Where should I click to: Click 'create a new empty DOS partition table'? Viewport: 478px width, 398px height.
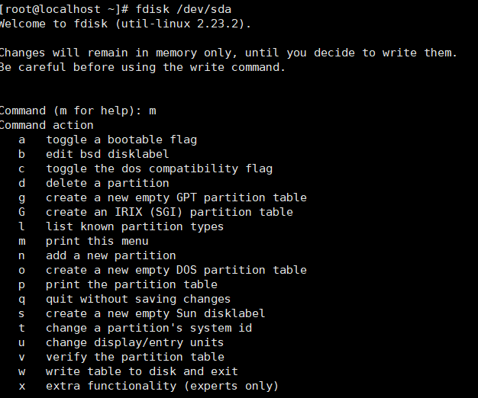click(176, 270)
